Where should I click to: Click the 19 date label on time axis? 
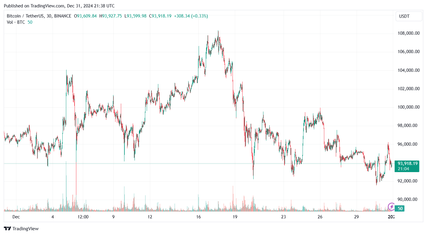click(235, 217)
